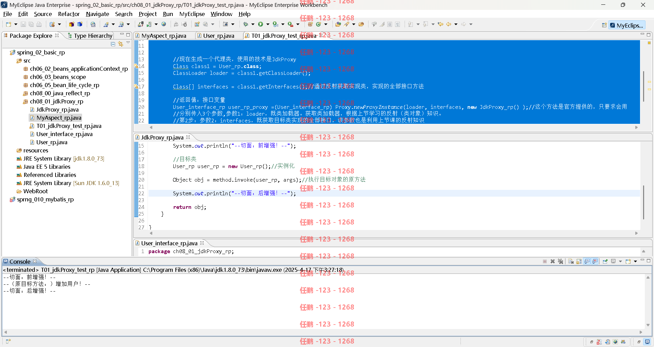The image size is (654, 347).
Task: Select the WebRoot folder
Action: coord(32,191)
